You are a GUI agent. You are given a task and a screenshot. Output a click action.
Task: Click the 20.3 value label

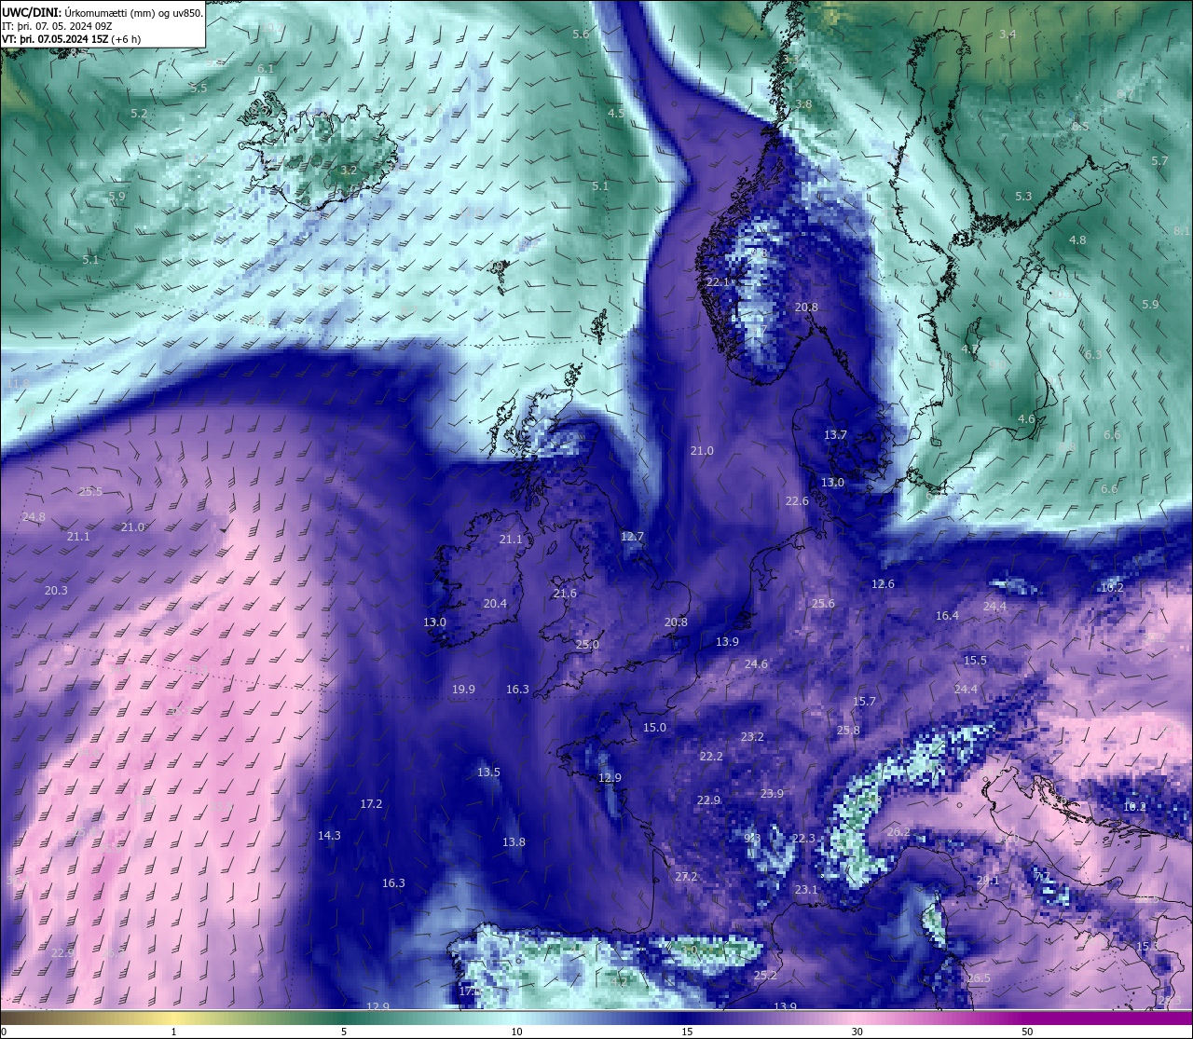(56, 591)
